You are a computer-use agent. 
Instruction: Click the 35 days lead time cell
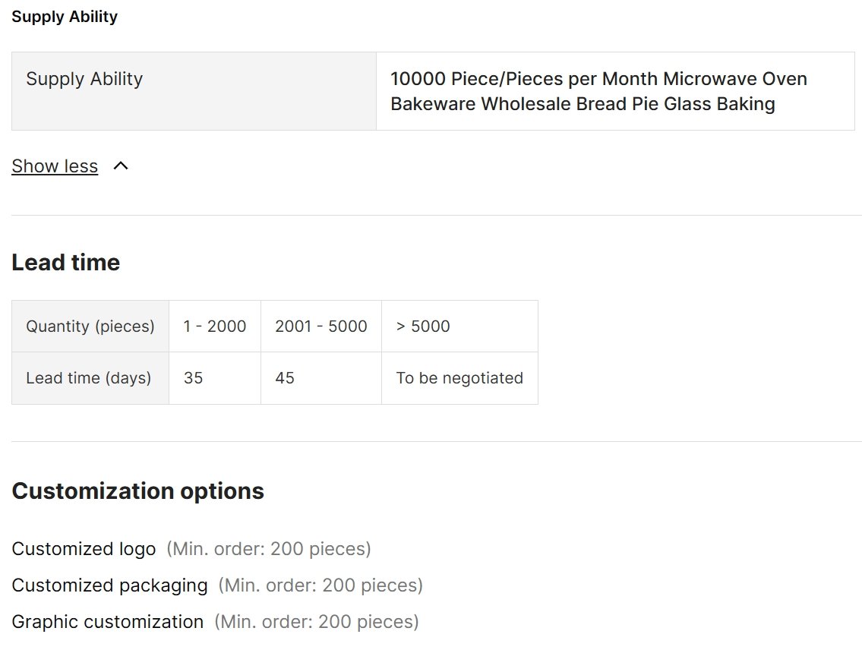coord(215,378)
